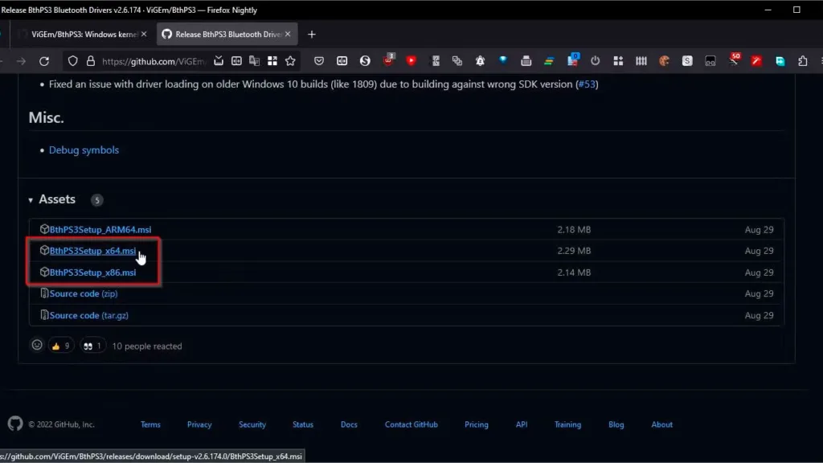Screen dimensions: 823x463
Task: Click the grid with arrow icon in address bar
Action: [x=272, y=61]
